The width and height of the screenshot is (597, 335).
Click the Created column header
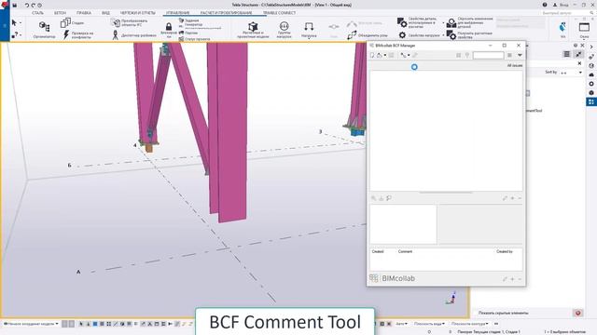[378, 251]
